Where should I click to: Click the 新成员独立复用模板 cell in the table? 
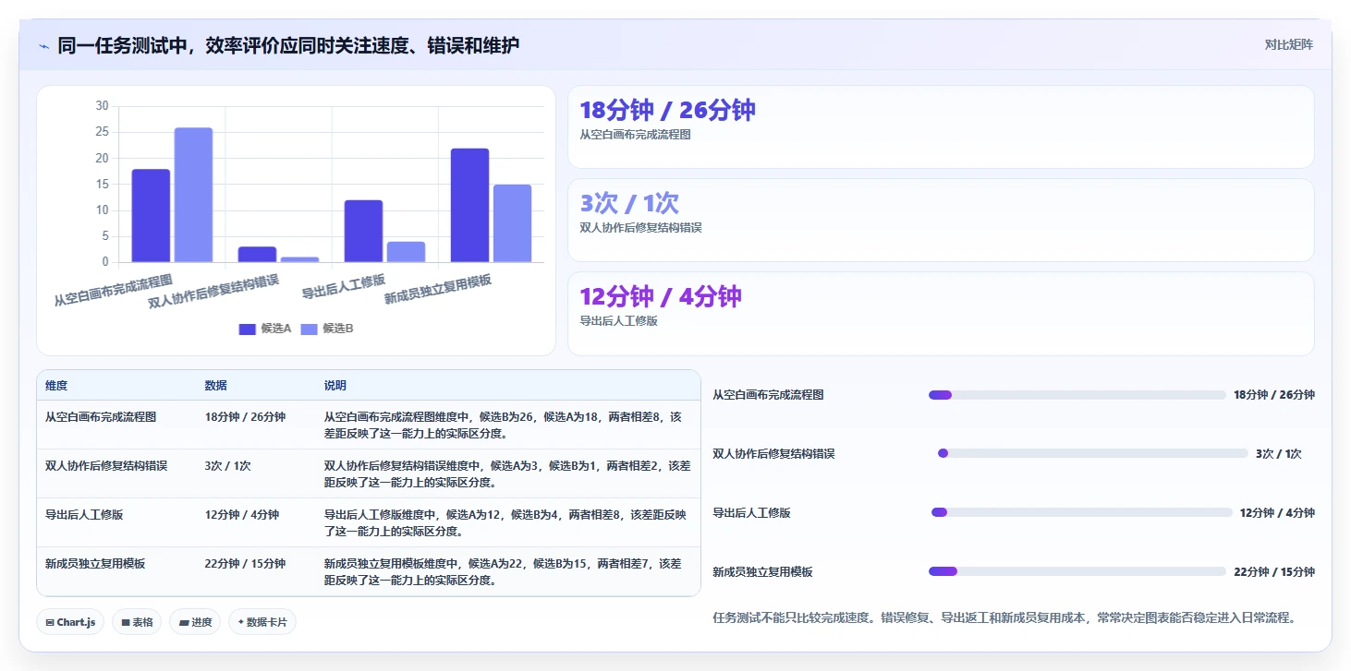click(95, 564)
